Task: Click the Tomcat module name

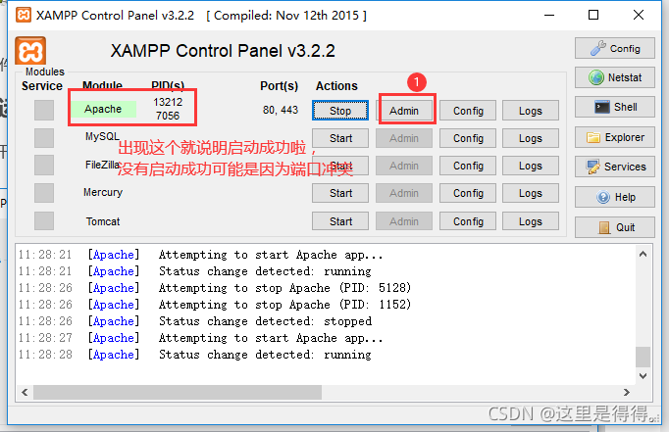Action: tap(103, 221)
